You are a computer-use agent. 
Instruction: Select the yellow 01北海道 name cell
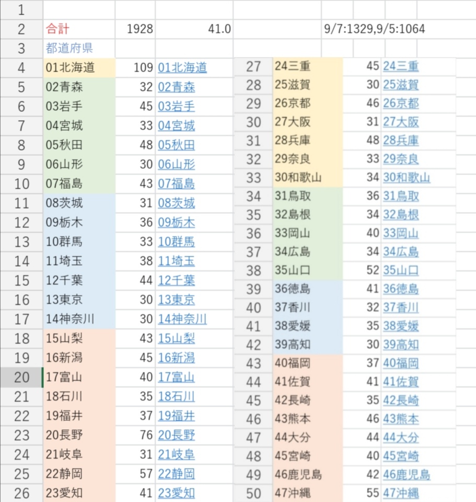click(78, 67)
